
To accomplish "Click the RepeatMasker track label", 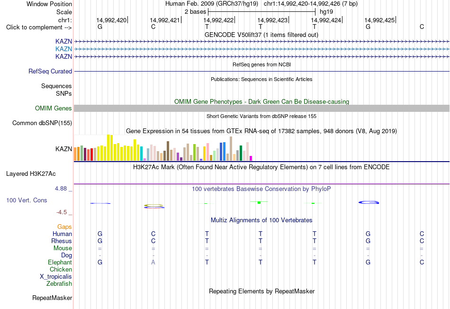I will click(52, 298).
